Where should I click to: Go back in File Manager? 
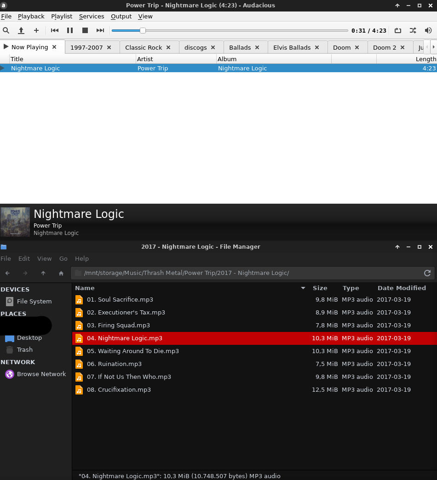pos(8,273)
